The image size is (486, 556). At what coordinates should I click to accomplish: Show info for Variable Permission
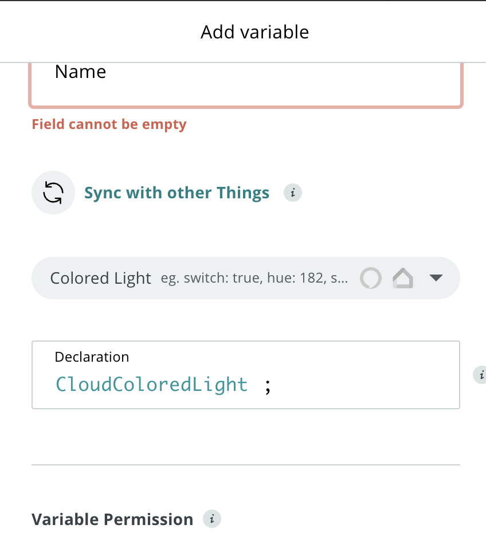pyautogui.click(x=212, y=519)
